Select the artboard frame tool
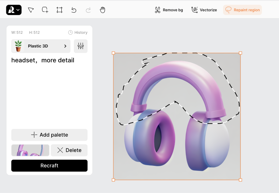The height and width of the screenshot is (193, 279). click(59, 10)
